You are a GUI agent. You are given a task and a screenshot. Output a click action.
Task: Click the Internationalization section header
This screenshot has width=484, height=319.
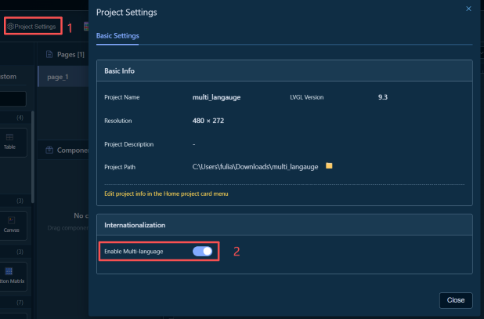click(x=136, y=226)
